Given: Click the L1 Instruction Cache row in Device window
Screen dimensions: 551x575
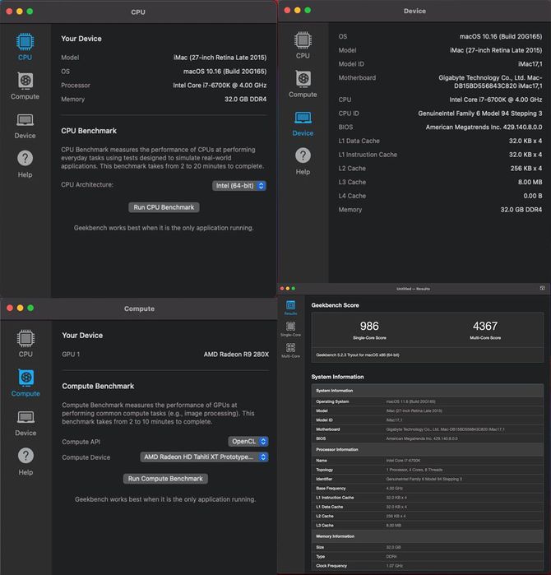Looking at the screenshot, I should click(x=440, y=155).
